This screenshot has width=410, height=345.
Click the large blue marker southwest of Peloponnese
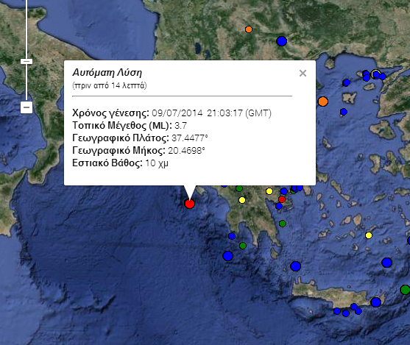coord(227,255)
